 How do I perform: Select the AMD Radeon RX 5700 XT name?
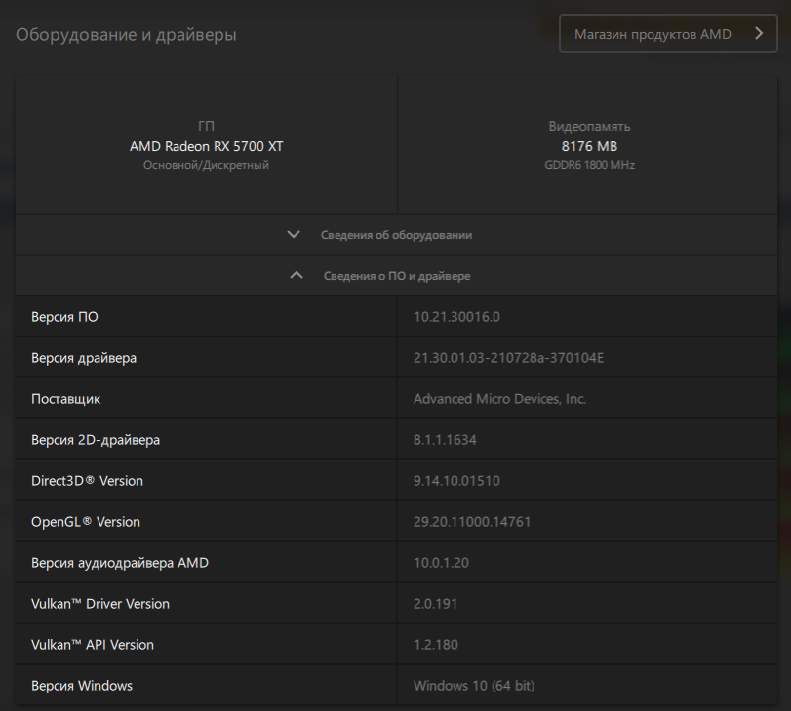(207, 146)
